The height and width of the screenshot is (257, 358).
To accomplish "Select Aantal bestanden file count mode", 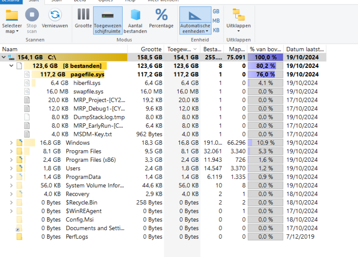I will point(135,15).
